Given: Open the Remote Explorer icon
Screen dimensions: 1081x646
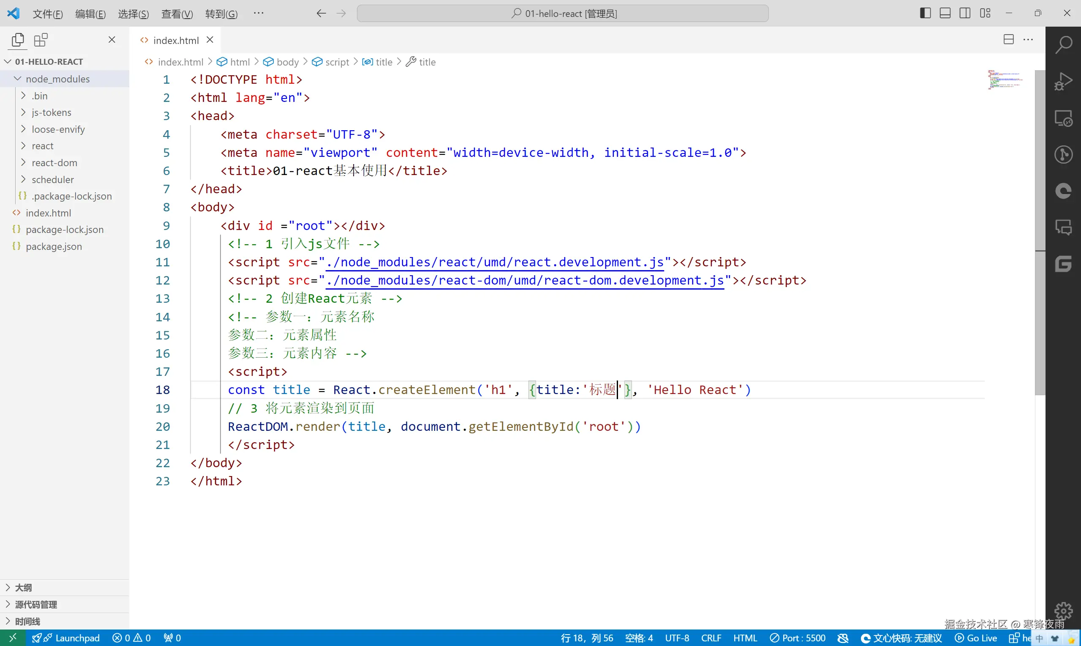Looking at the screenshot, I should click(x=1063, y=118).
